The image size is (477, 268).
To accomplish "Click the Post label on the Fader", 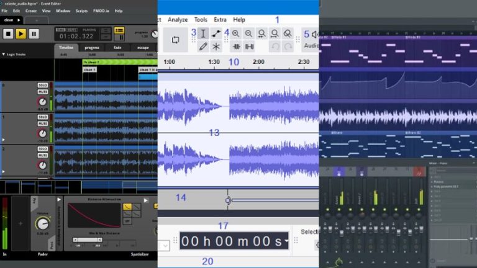I will 51,244.
